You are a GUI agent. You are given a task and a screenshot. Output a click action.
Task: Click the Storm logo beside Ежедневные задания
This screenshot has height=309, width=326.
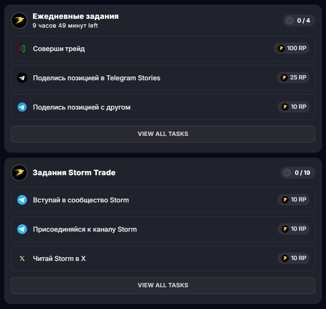tap(19, 20)
